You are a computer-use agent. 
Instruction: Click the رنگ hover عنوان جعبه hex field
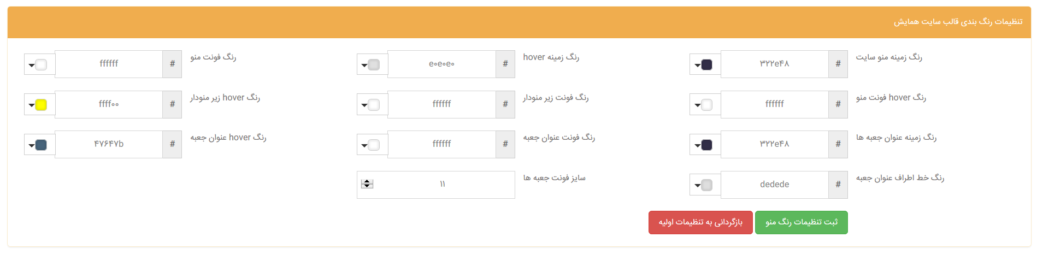tap(109, 144)
